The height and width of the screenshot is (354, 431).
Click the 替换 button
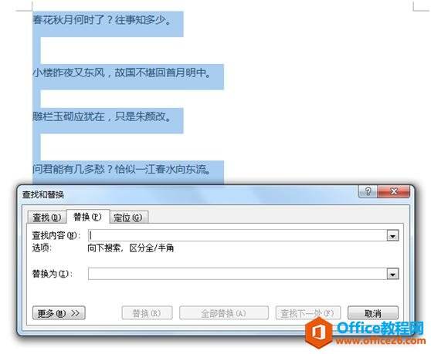(x=147, y=313)
